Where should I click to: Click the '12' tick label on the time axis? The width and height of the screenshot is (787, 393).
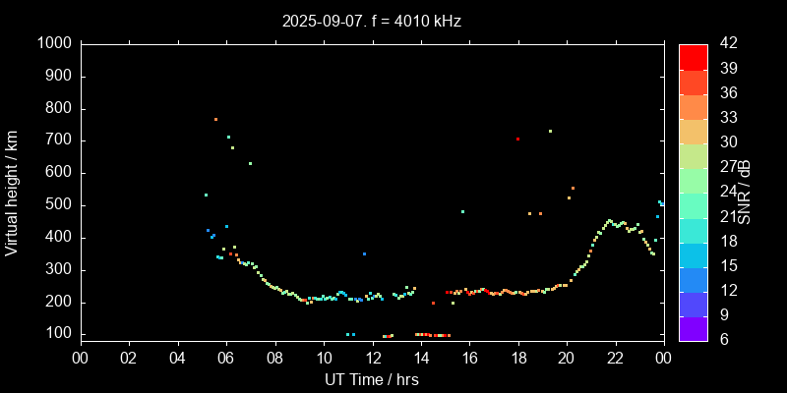(371, 358)
